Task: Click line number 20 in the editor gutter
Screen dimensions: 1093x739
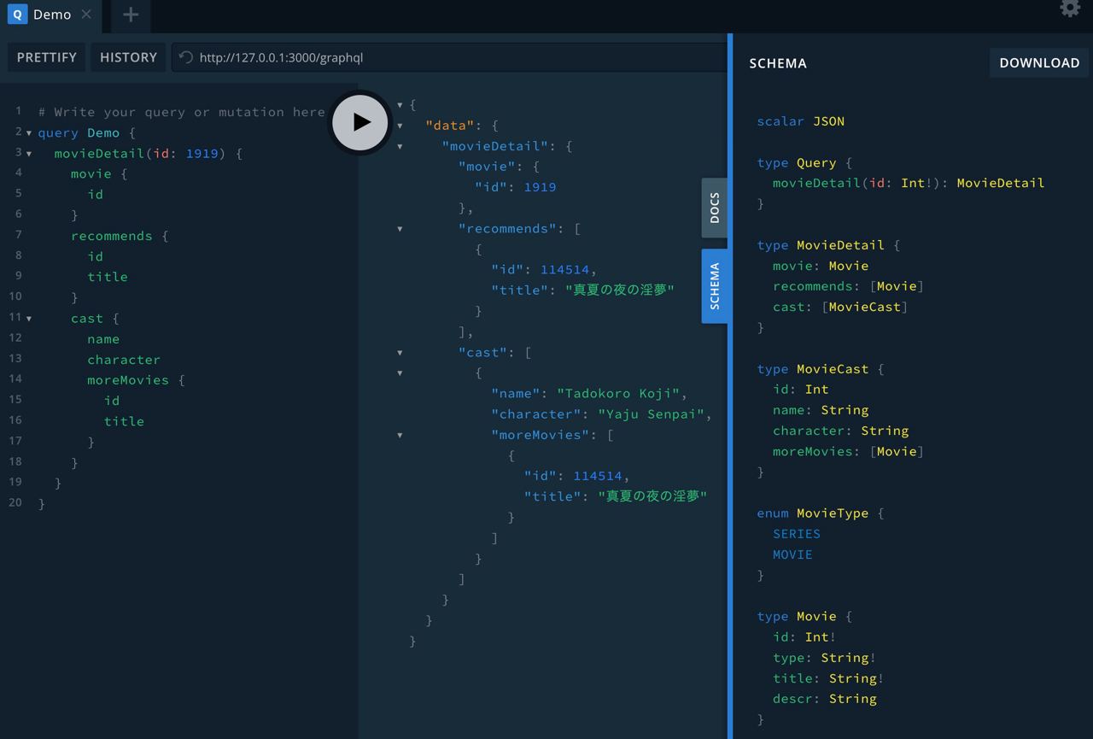Action: click(15, 502)
